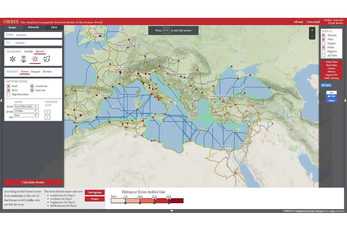Select MONTH departing option
The width and height of the screenshot is (347, 231).
[28, 52]
